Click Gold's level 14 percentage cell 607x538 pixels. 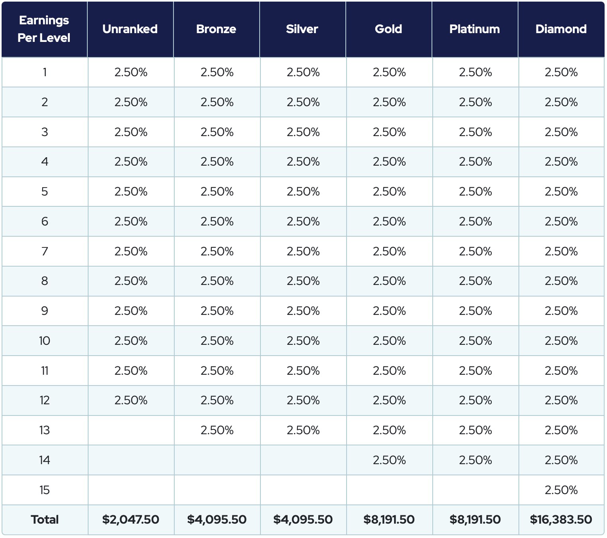(x=389, y=460)
